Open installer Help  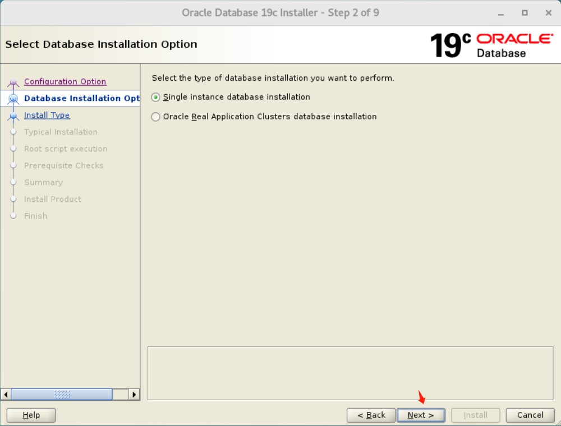click(31, 415)
